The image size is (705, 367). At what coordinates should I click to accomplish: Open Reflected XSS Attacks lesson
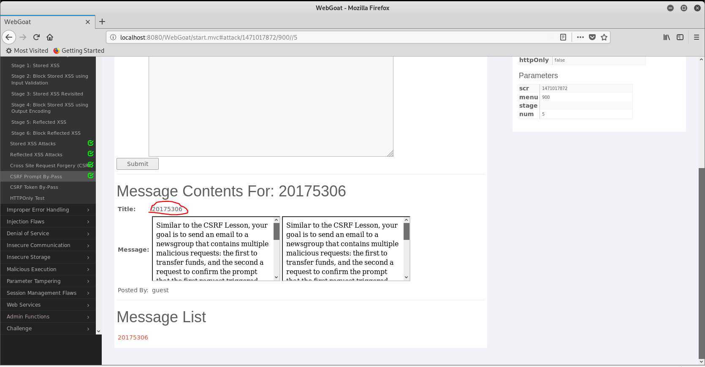[x=36, y=155]
